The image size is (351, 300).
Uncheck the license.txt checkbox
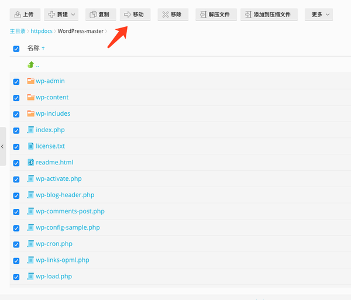[x=16, y=147]
